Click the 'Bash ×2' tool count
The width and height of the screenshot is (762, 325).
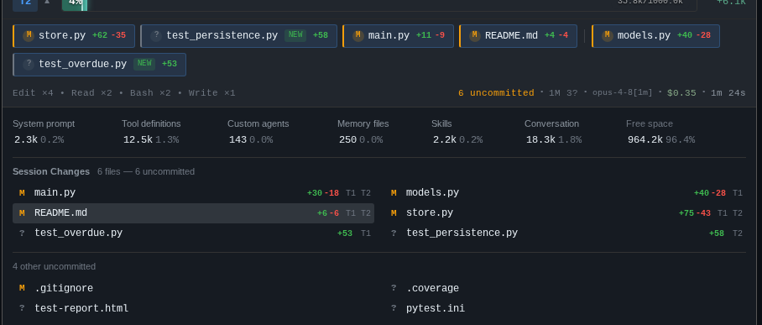point(150,93)
